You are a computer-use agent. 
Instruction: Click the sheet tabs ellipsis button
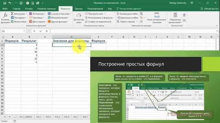coord(14,117)
